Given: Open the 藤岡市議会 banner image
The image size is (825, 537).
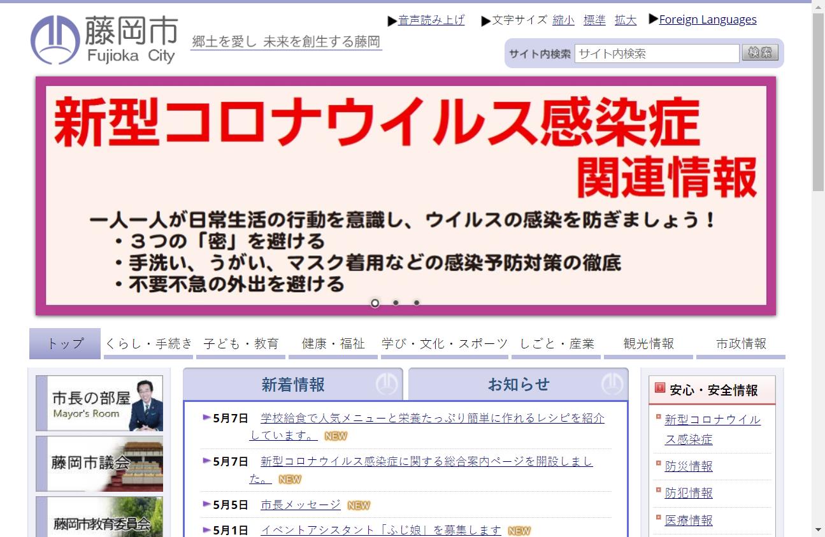Looking at the screenshot, I should coord(99,463).
